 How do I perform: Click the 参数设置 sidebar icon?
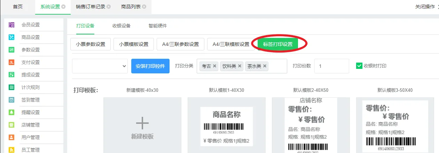tap(11, 50)
